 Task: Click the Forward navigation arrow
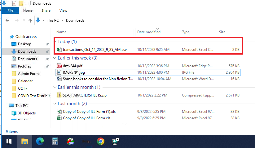click(17, 20)
